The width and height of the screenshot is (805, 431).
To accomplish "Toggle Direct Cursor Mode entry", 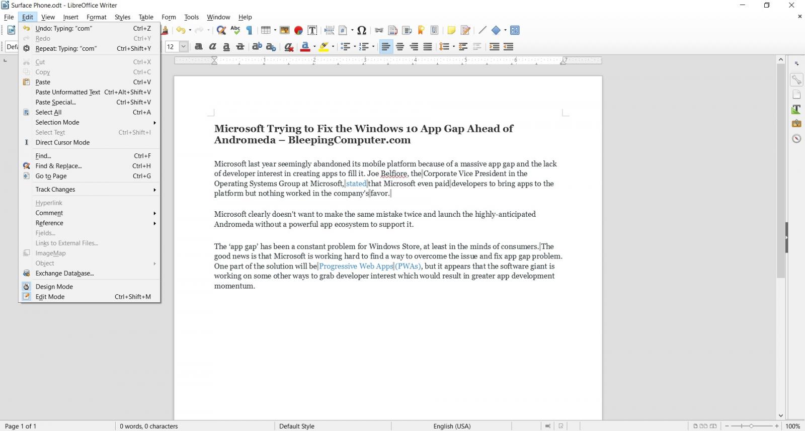I will 90,142.
